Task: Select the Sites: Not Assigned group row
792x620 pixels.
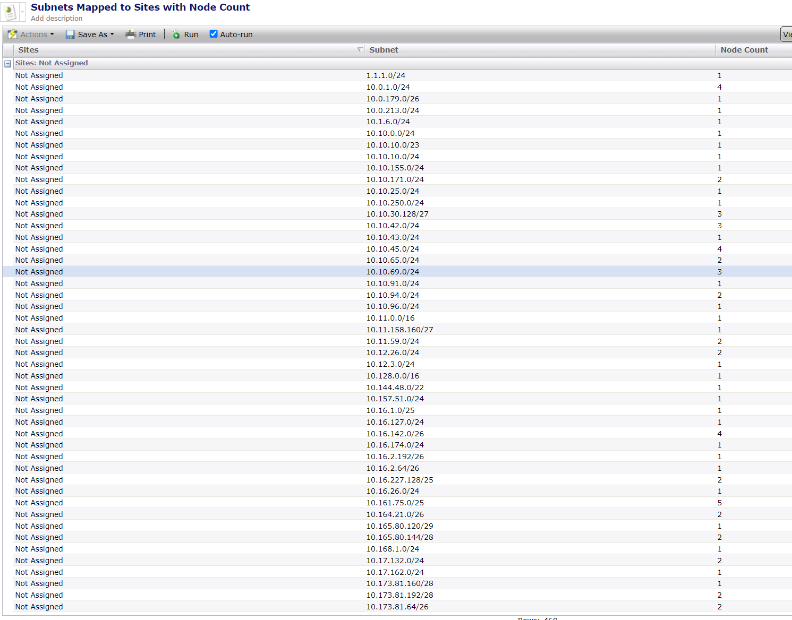Action: [402, 63]
